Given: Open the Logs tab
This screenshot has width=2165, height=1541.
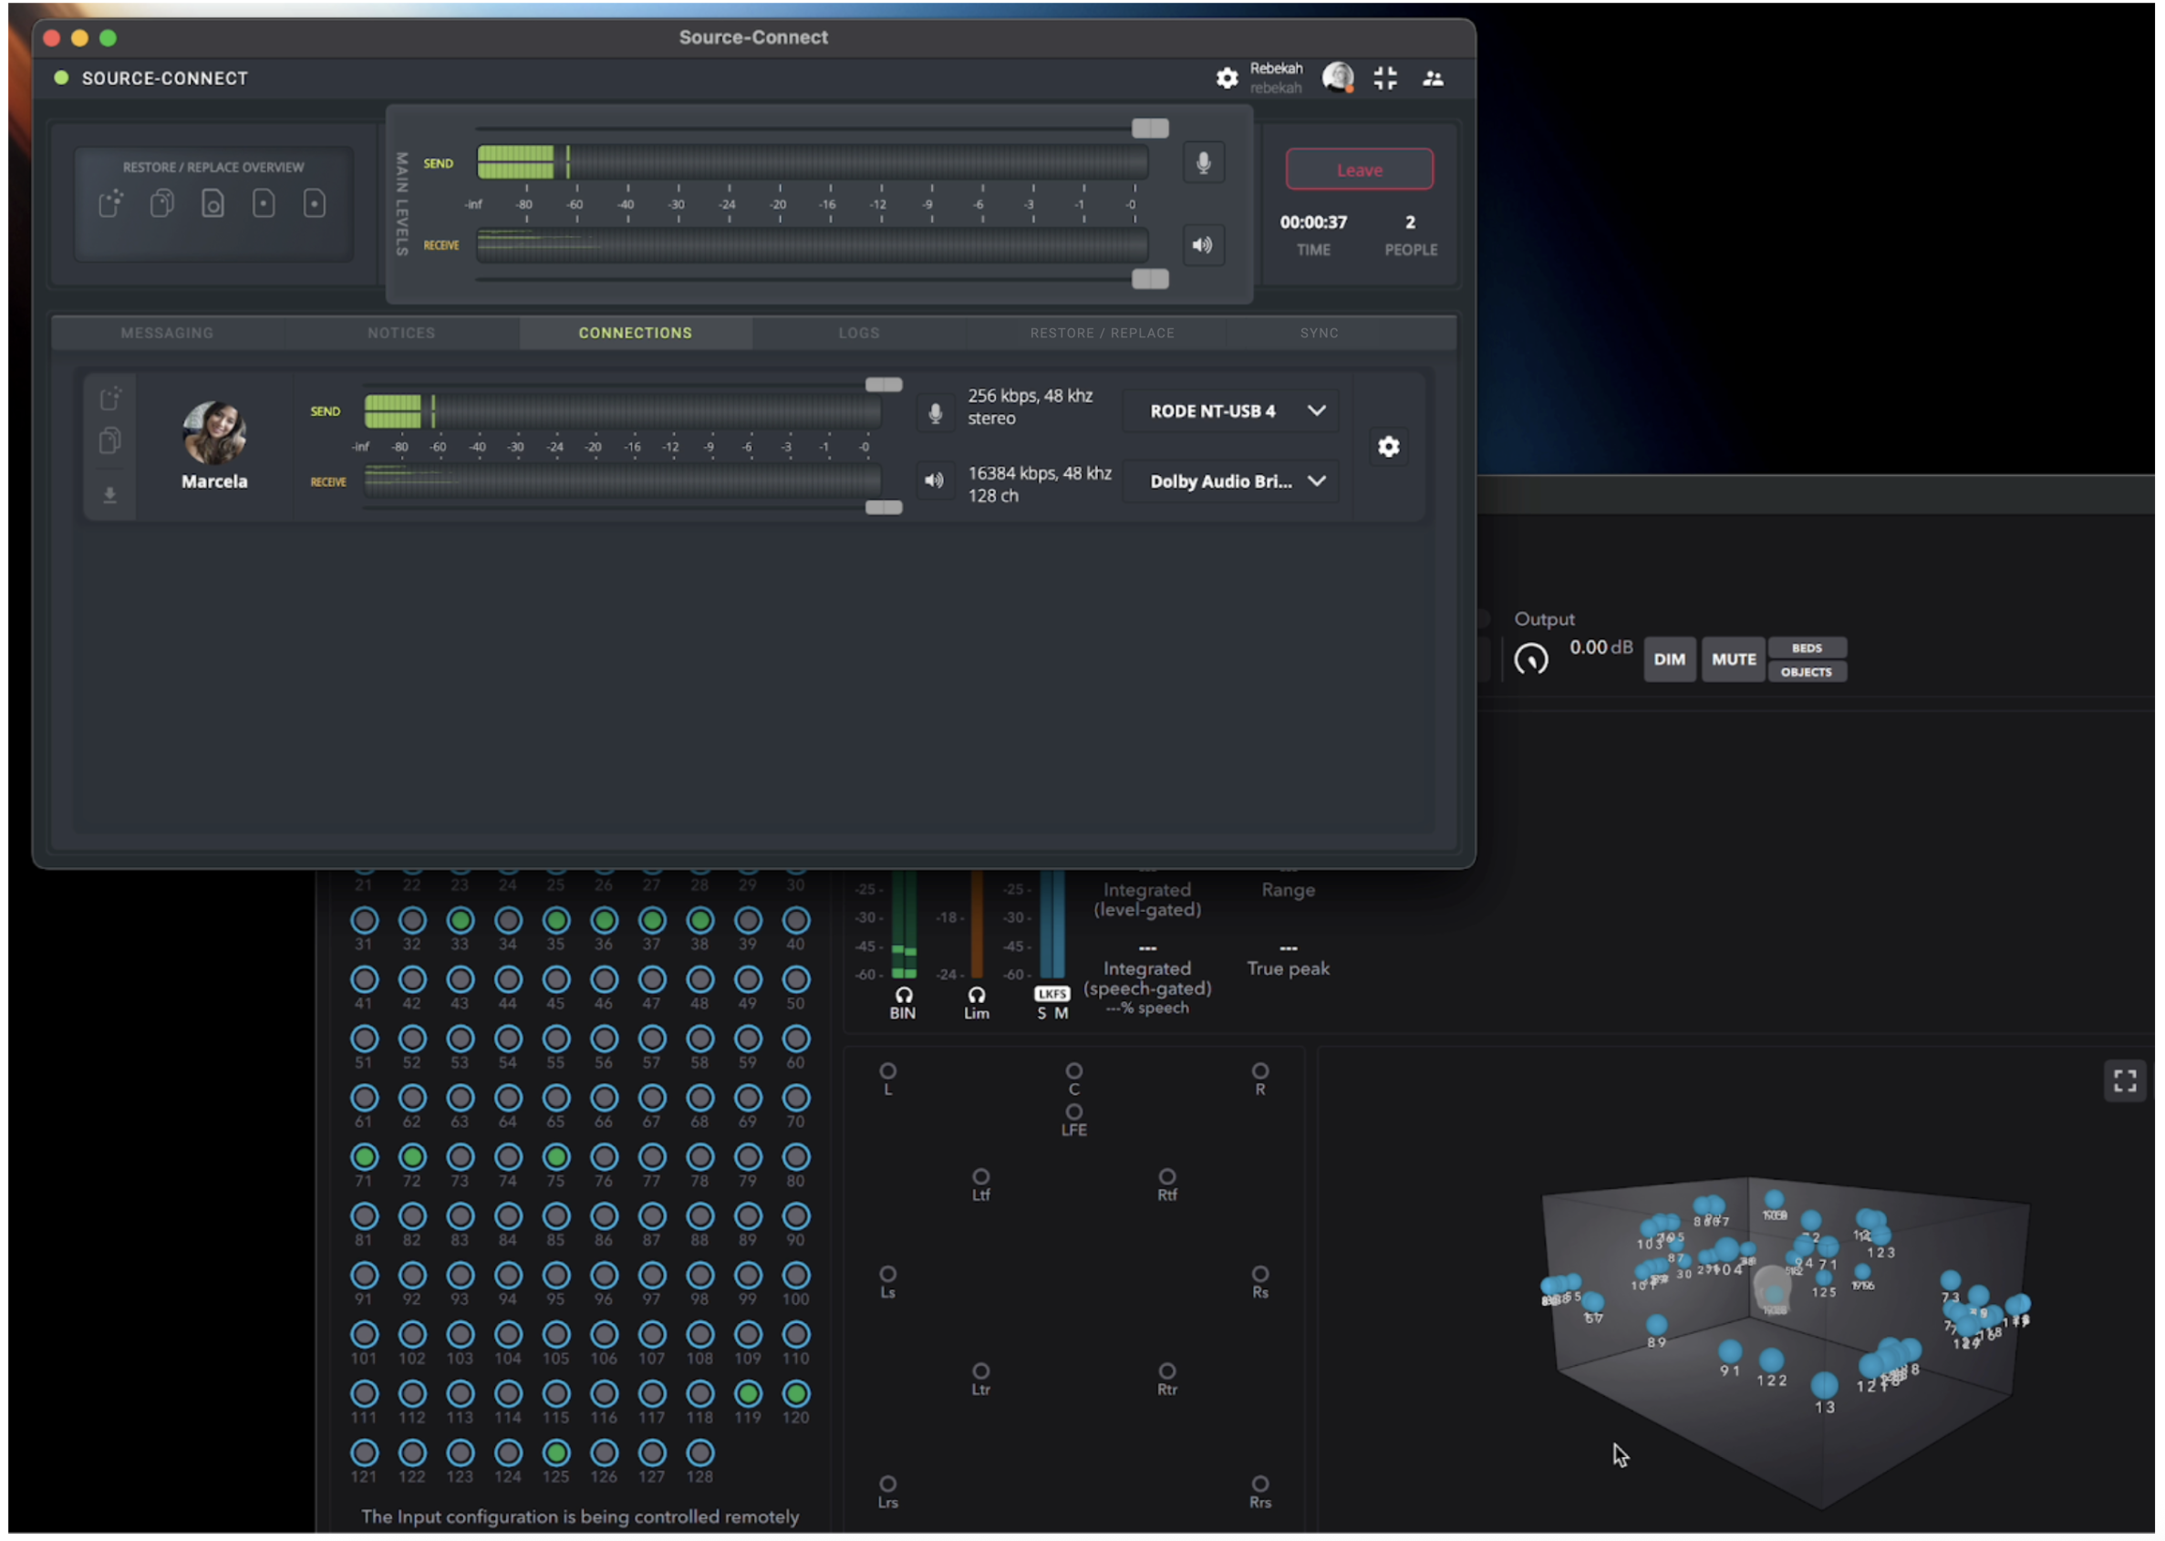Looking at the screenshot, I should pos(859,333).
